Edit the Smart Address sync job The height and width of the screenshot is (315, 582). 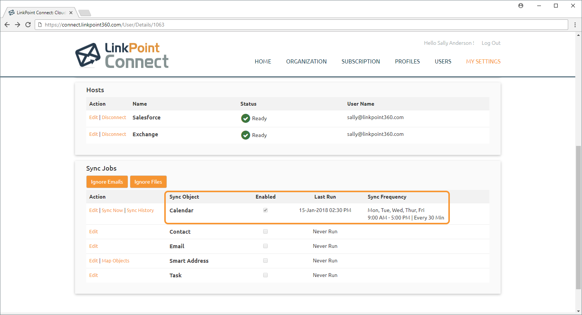point(93,261)
